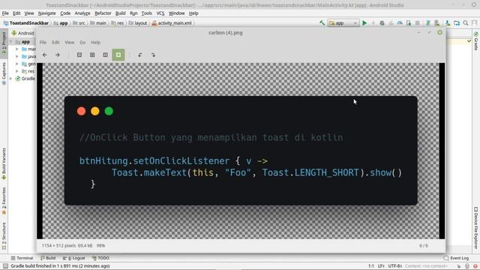
Task: Open the image viewer Go menu
Action: coord(82,42)
